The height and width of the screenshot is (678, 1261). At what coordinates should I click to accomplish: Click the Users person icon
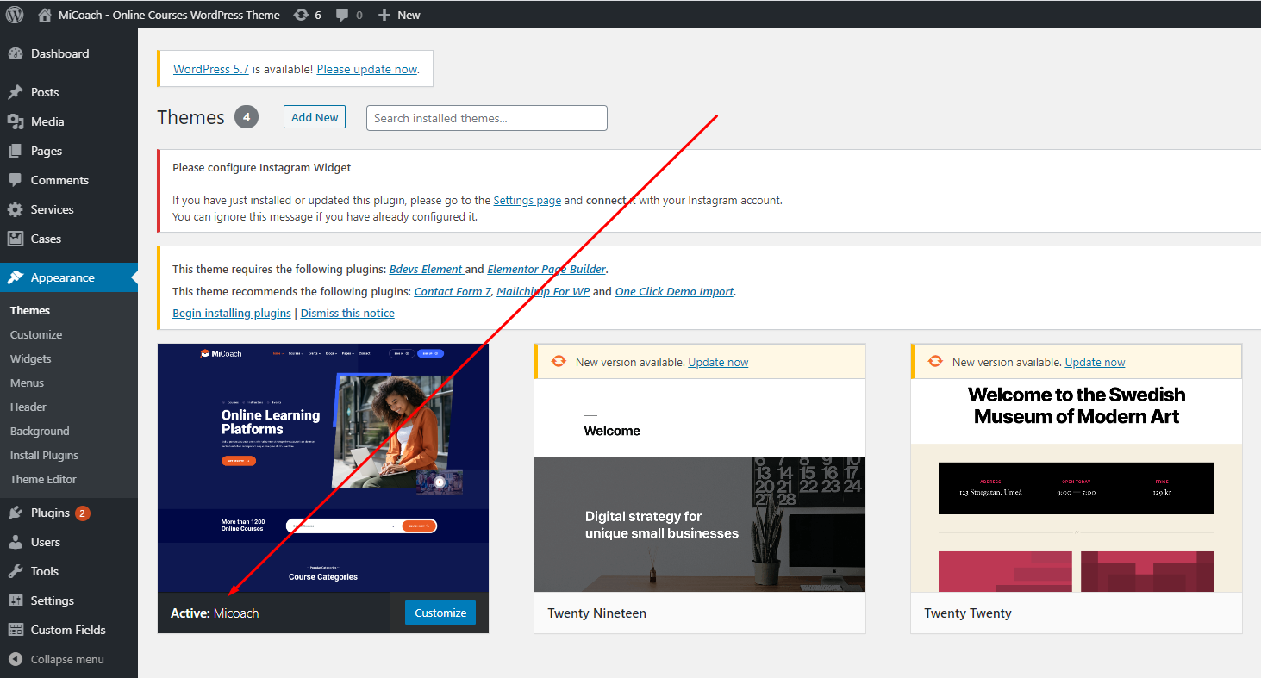[16, 542]
